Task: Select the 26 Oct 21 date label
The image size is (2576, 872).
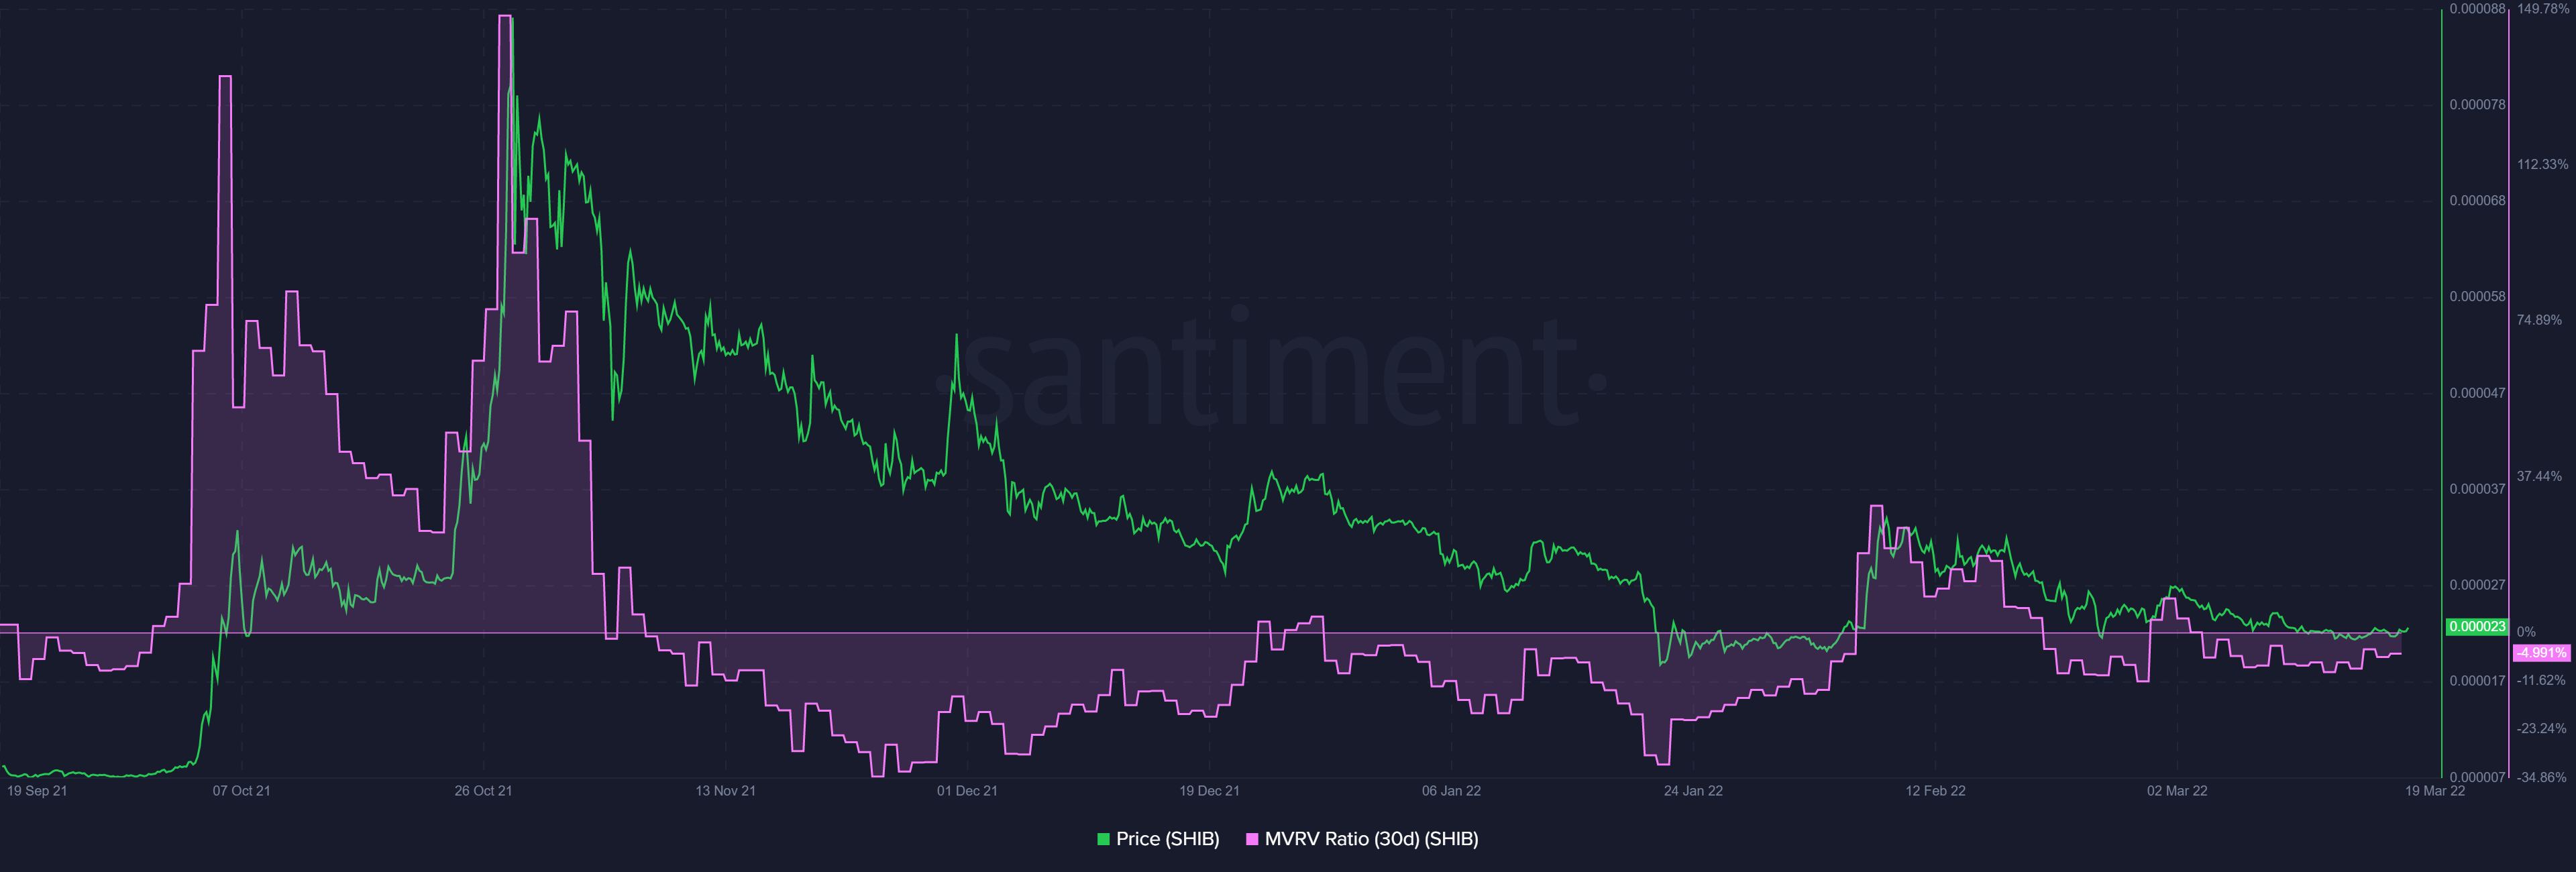Action: coord(483,791)
